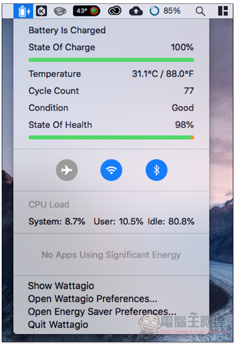Image resolution: width=235 pixels, height=346 pixels.
Task: Toggle airplane mode button
Action: [67, 170]
